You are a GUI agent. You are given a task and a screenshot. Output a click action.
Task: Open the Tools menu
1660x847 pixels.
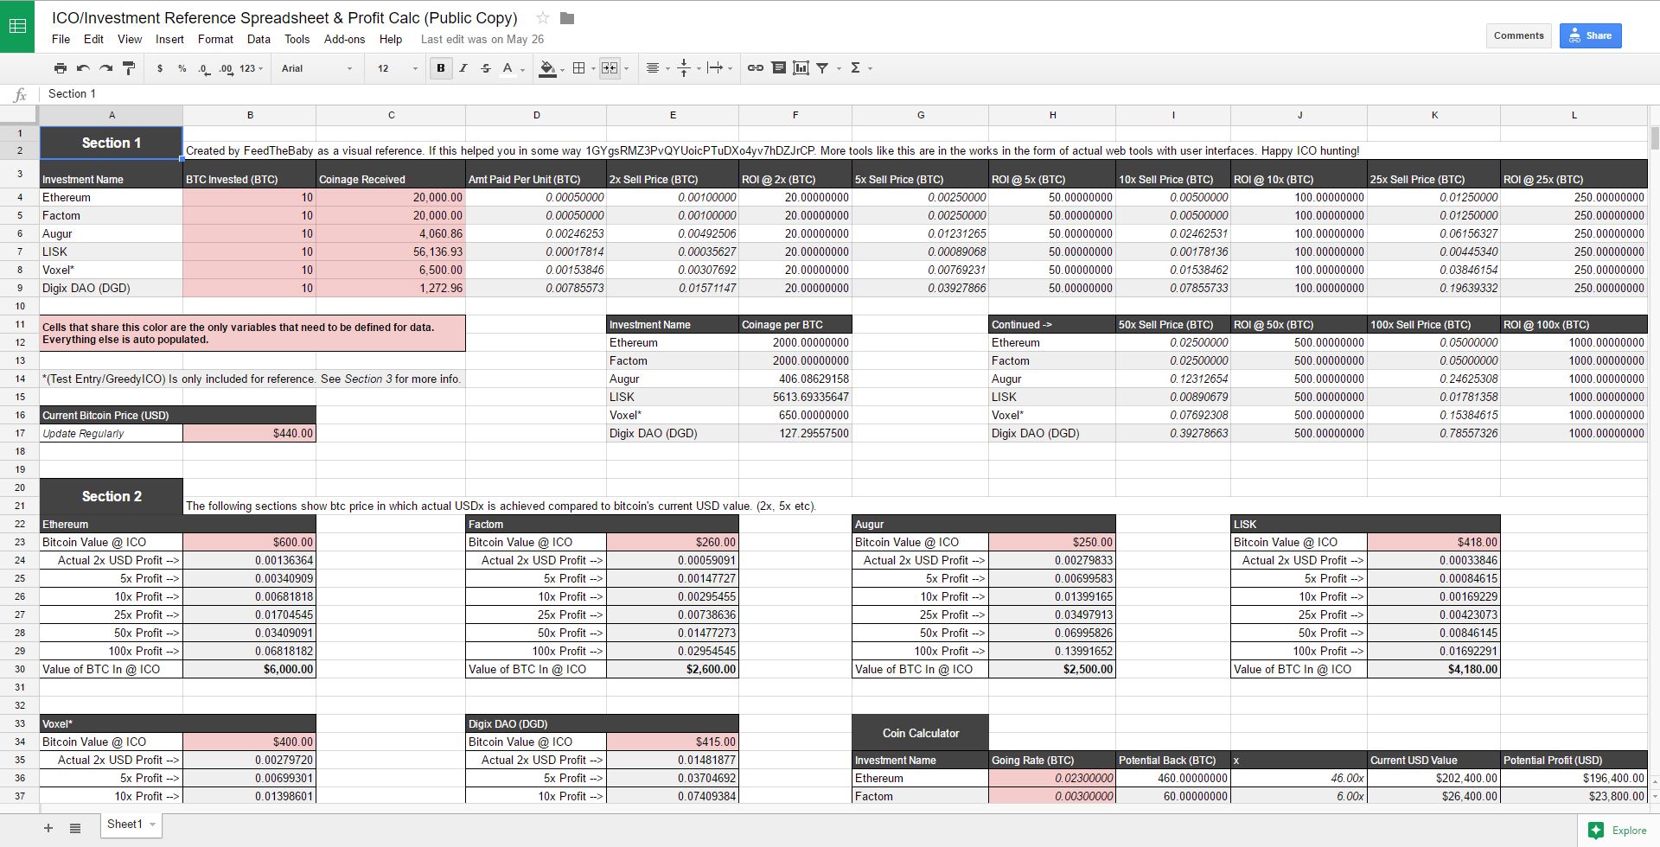point(297,39)
